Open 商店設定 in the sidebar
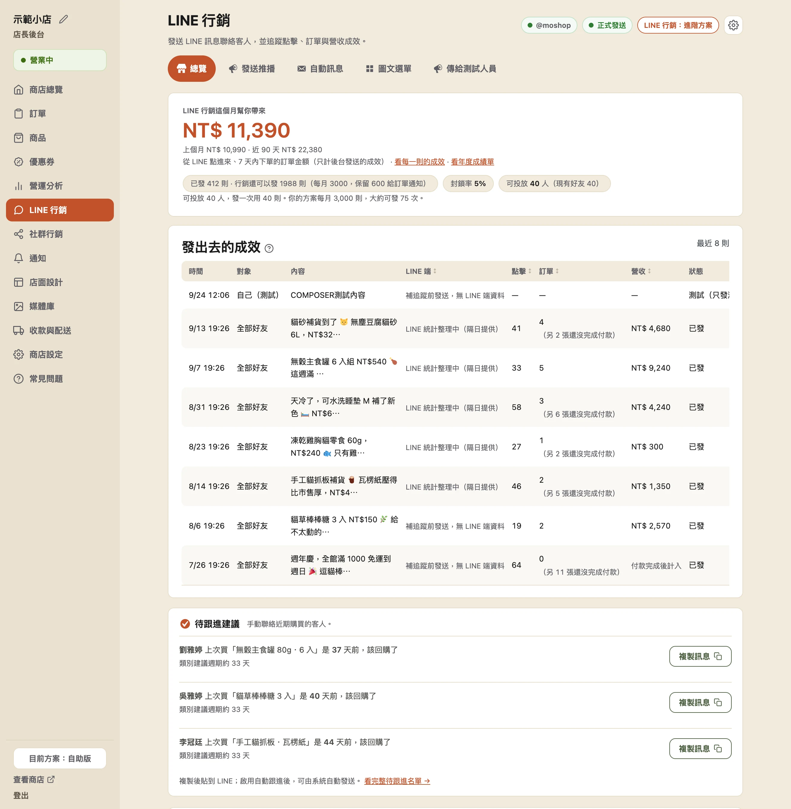The width and height of the screenshot is (791, 809). click(x=60, y=355)
